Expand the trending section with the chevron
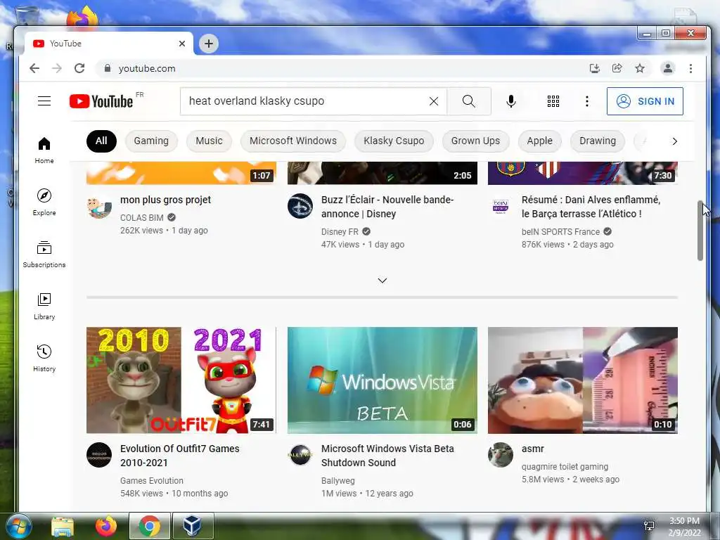This screenshot has width=720, height=540. tap(382, 281)
